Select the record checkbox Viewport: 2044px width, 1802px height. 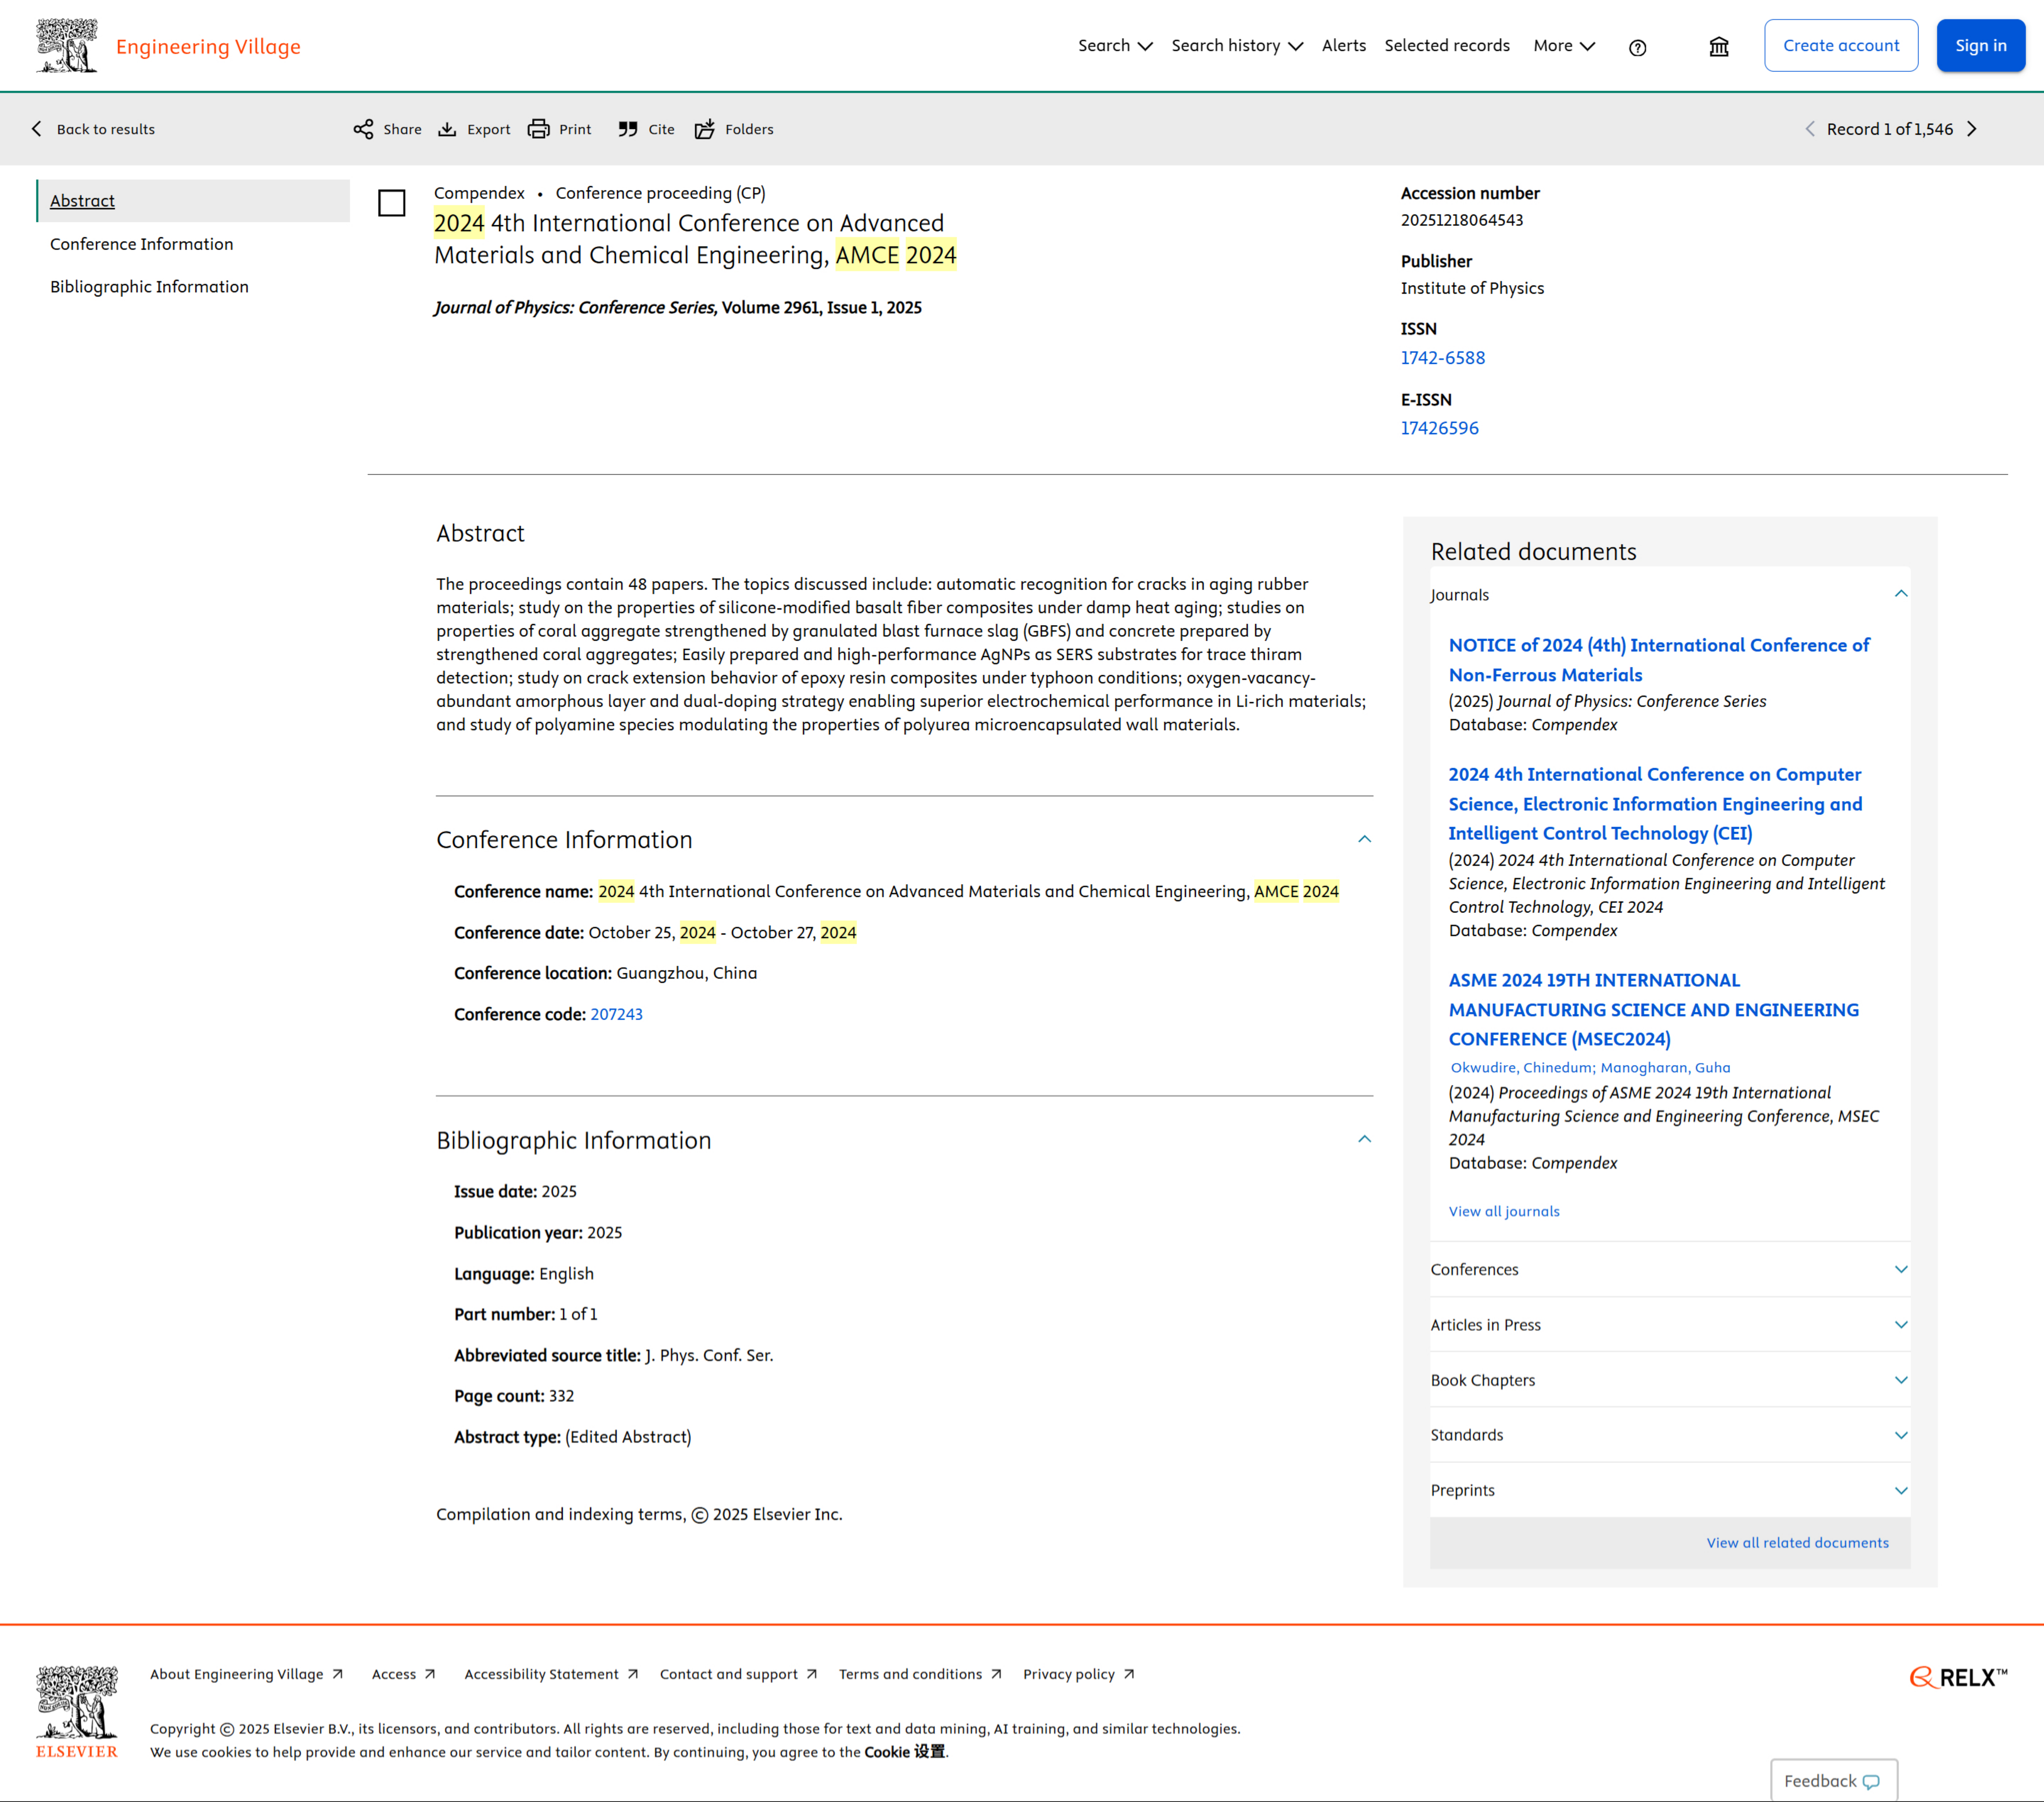click(392, 203)
